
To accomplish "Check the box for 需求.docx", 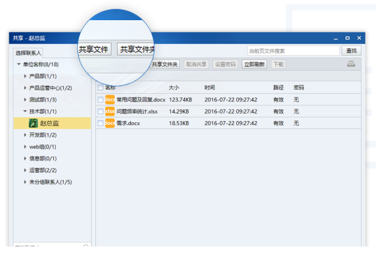I will point(100,123).
